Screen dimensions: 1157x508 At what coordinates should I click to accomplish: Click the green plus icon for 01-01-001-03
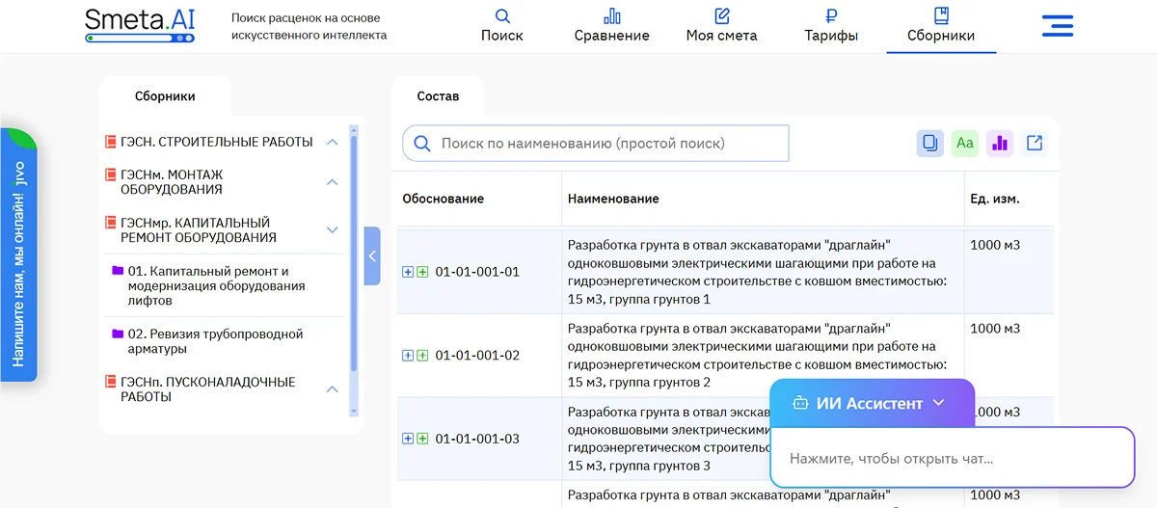point(422,439)
